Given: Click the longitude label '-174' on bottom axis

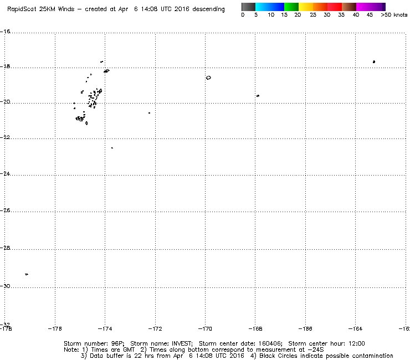Looking at the screenshot, I should point(105,328).
